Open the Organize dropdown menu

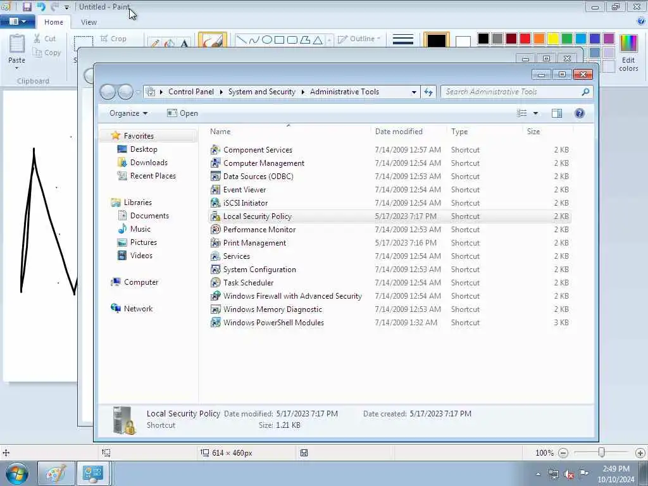tap(128, 113)
